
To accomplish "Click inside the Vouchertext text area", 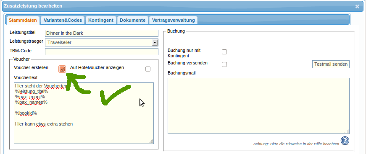I will click(84, 113).
